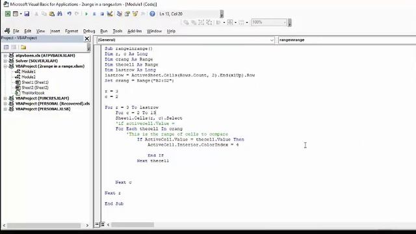Click the Break pause icon

click(94, 14)
